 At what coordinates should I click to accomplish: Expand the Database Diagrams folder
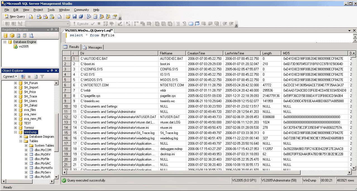click(x=21, y=137)
